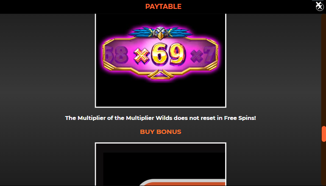Click the left blue feather wing
326x186 pixels.
[x=142, y=33]
